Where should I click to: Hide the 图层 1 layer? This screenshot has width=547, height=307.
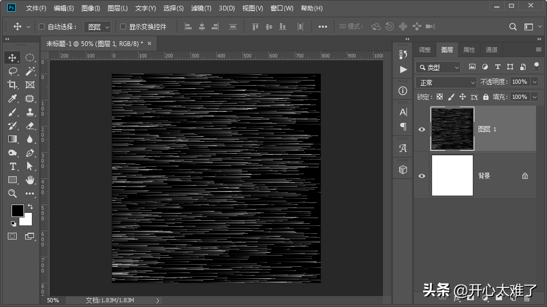422,129
